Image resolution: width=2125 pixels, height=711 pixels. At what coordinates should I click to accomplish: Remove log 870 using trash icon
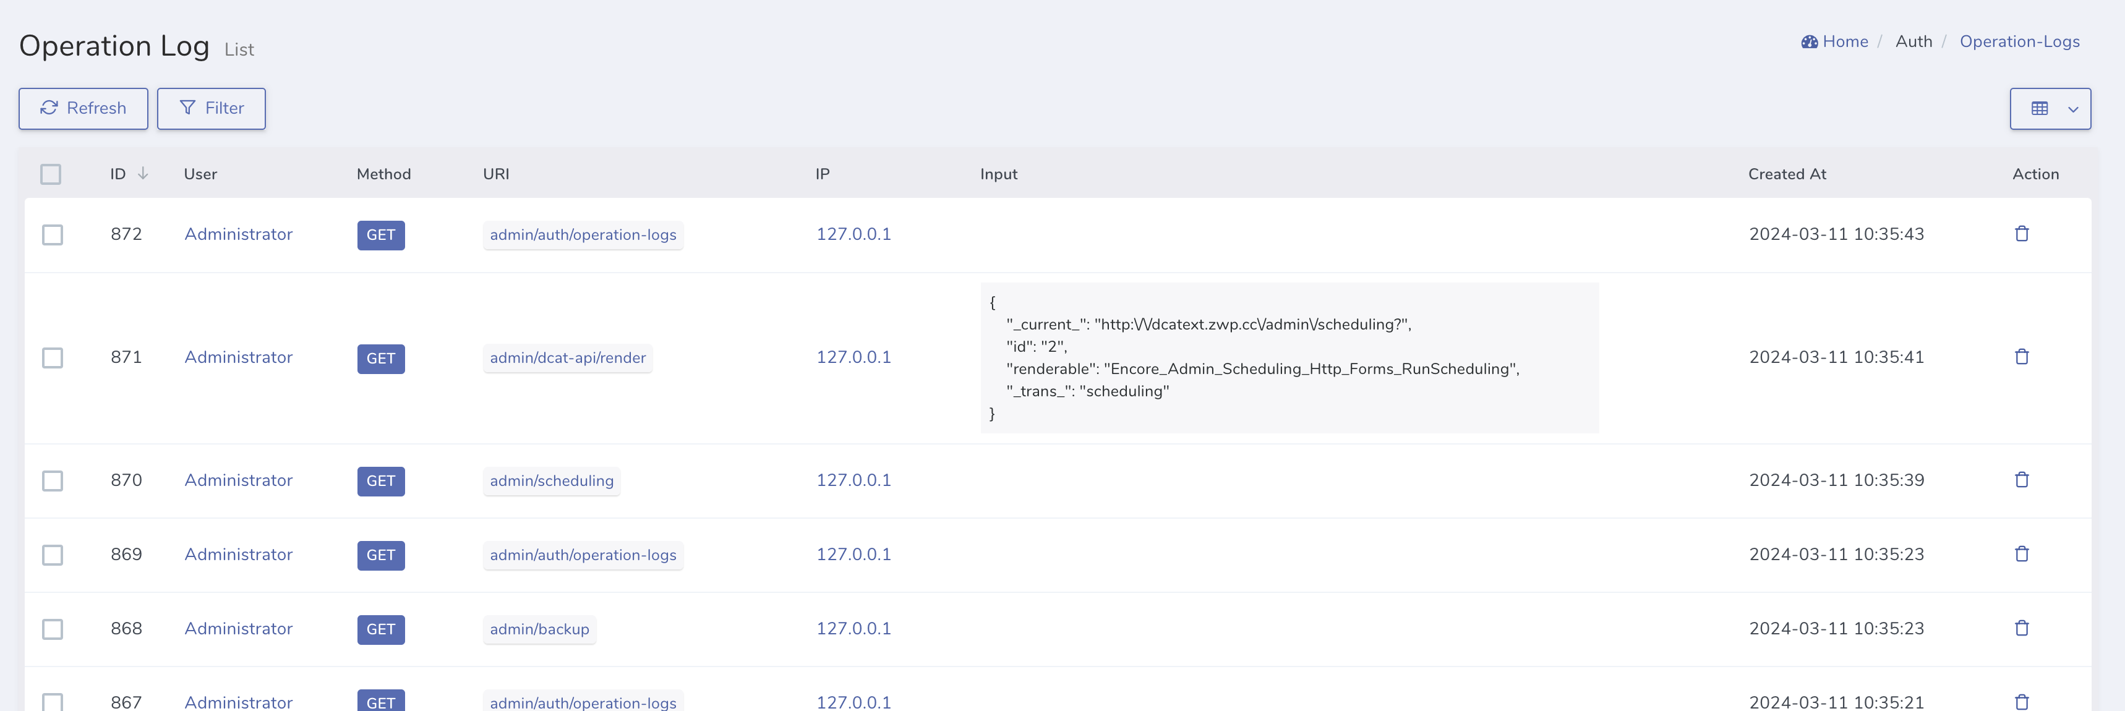(x=2021, y=480)
